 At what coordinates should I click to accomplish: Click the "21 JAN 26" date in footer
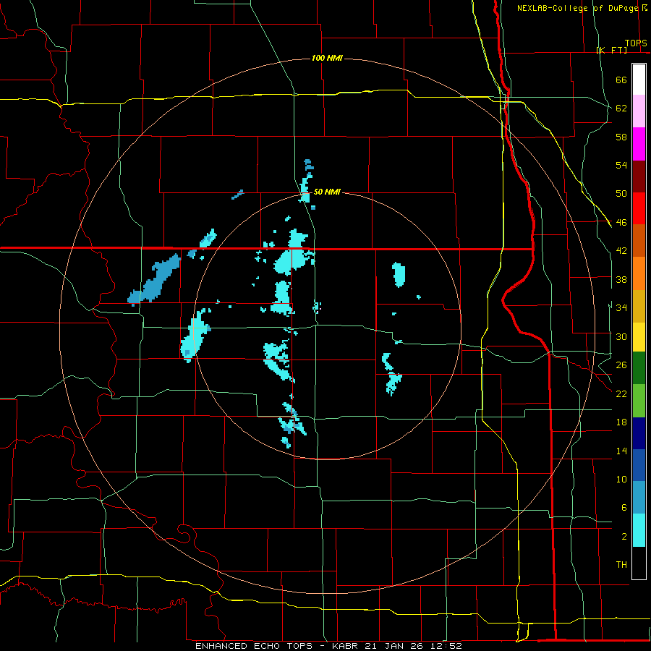click(x=395, y=646)
